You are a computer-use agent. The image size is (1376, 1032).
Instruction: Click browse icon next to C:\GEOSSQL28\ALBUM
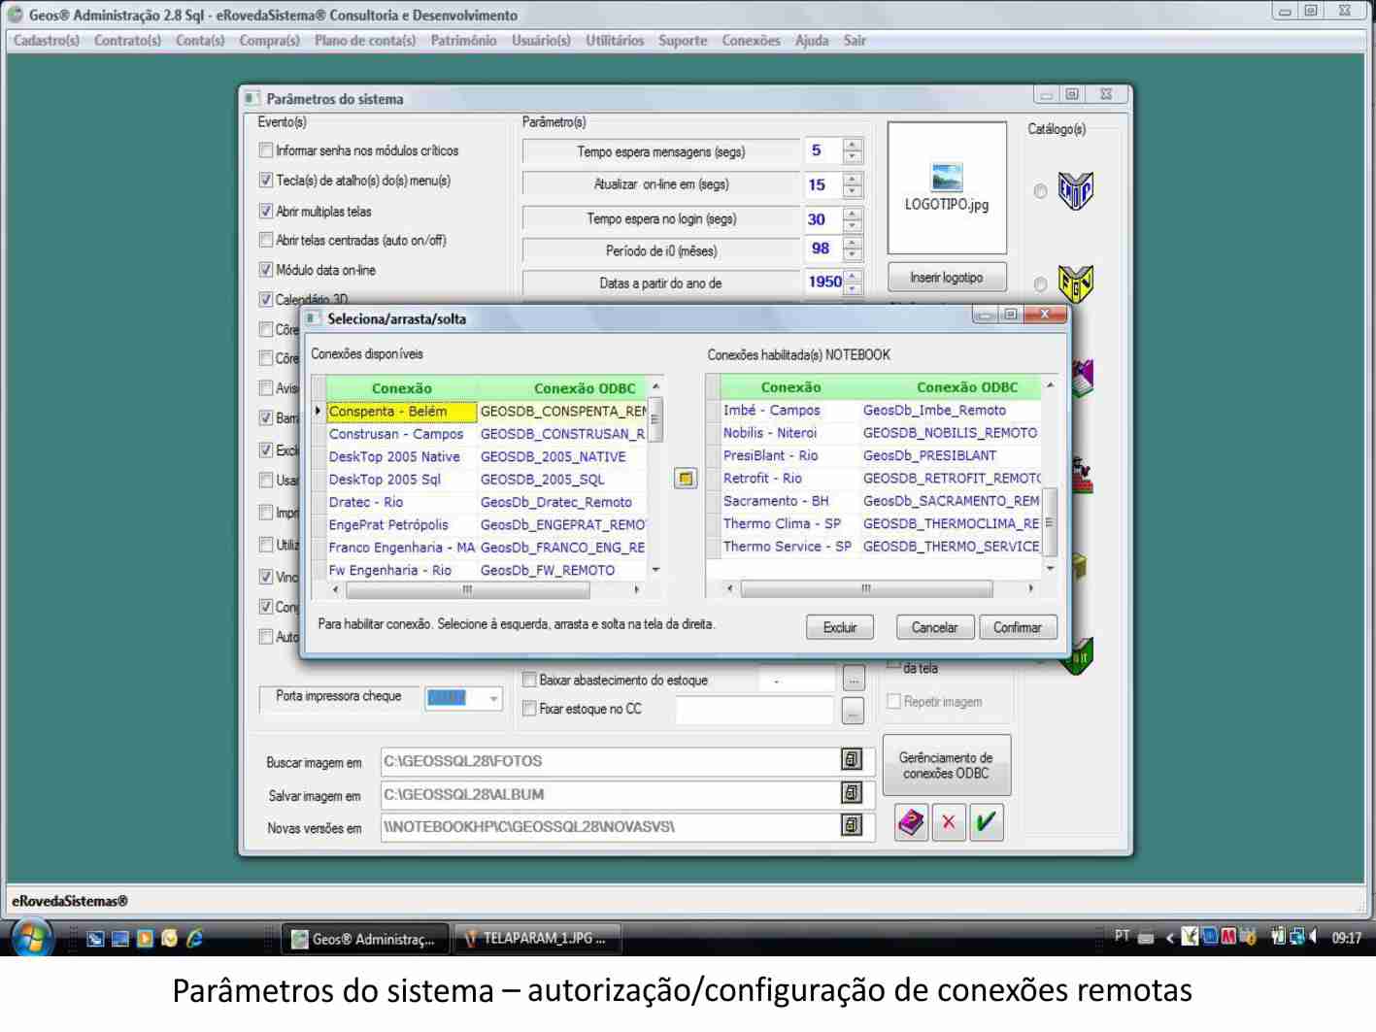(x=852, y=793)
